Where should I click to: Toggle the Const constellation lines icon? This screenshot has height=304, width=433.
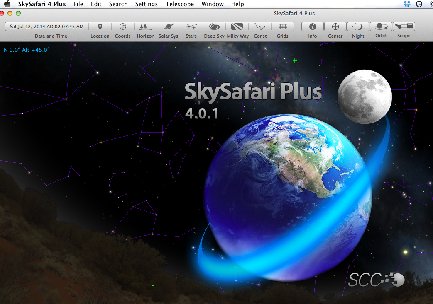(x=260, y=27)
